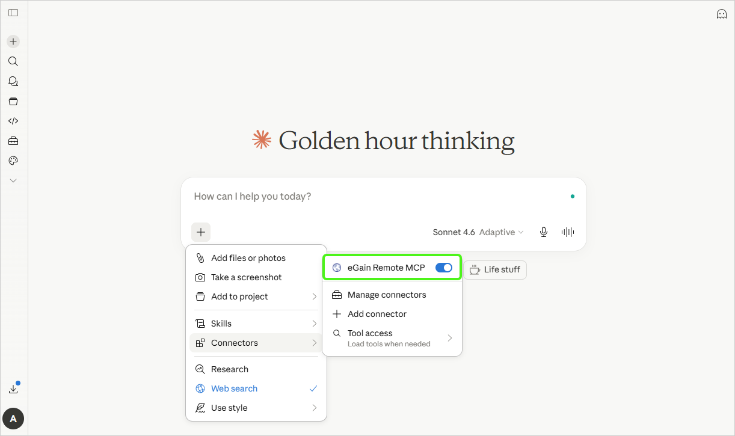Open the account avatar labeled A

click(13, 419)
